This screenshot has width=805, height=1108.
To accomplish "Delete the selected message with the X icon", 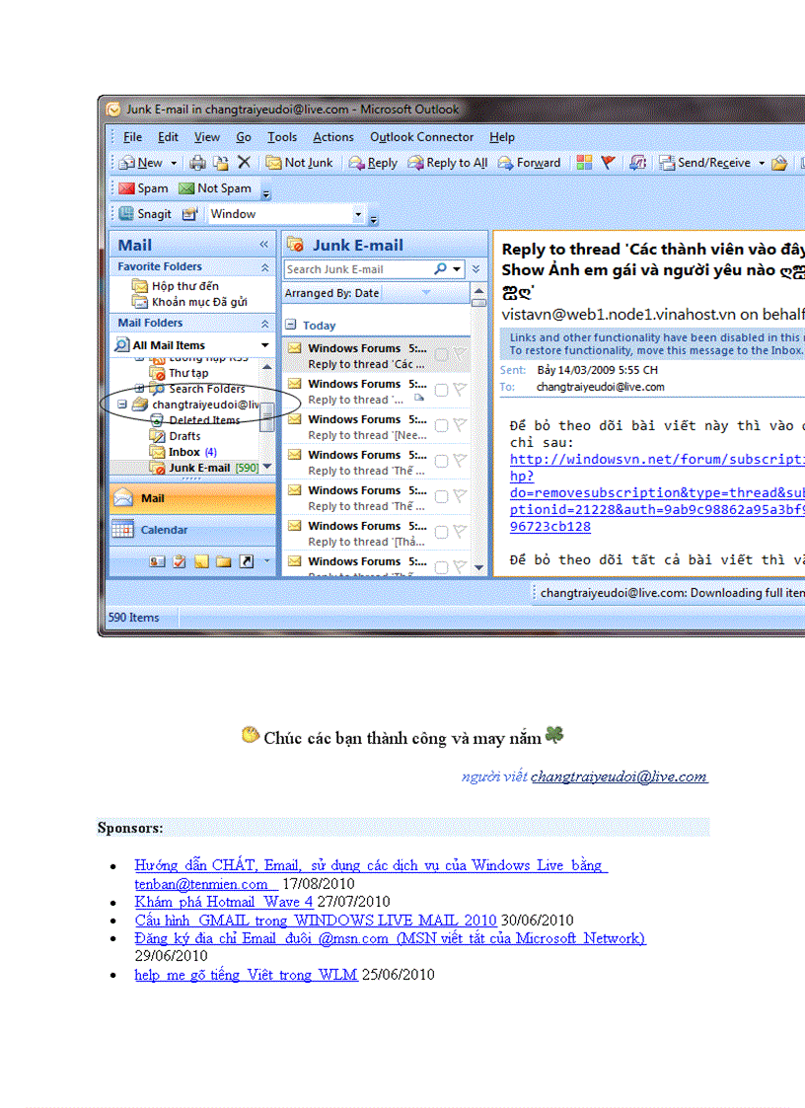I will pos(244,162).
